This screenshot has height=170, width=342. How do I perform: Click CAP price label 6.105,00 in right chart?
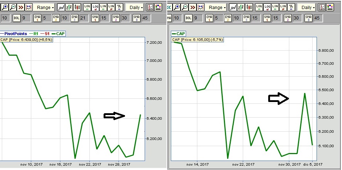click(198, 40)
